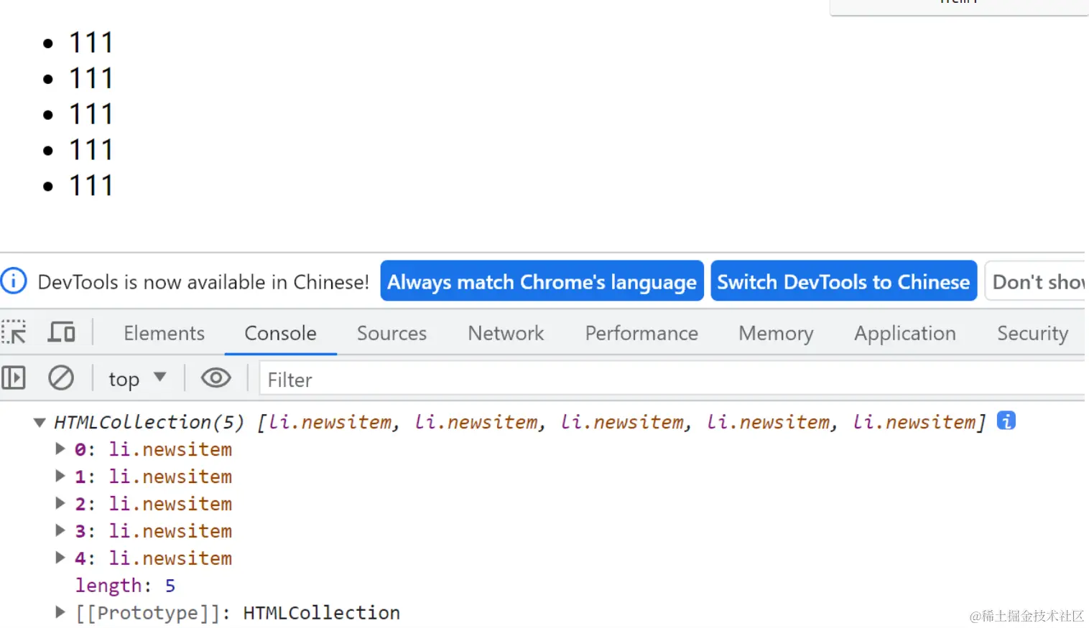
Task: Collapse the HTMLCollection(5) object
Action: coord(40,422)
